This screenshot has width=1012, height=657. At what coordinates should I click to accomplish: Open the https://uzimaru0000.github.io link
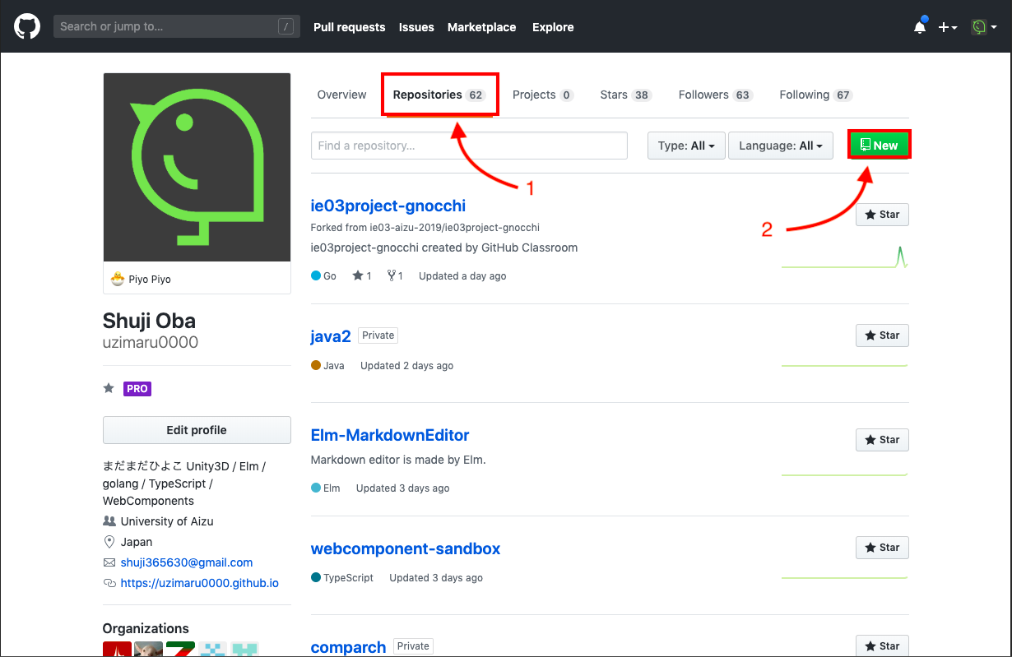(x=200, y=583)
